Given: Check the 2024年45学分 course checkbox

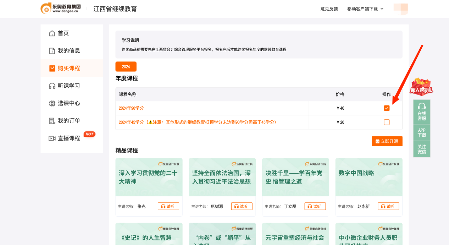Looking at the screenshot, I should point(387,122).
